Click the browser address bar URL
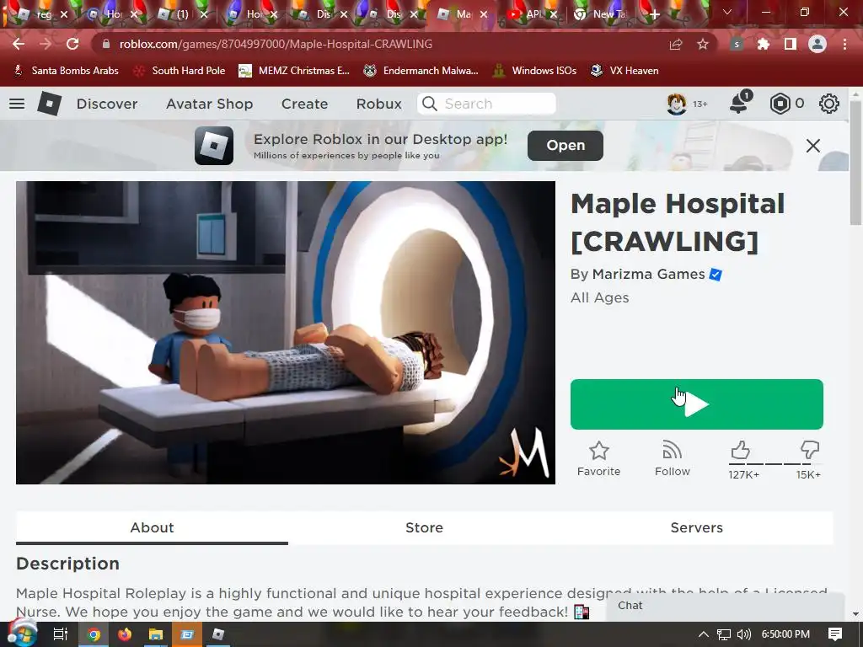Screen dimensions: 863x647 [x=276, y=44]
